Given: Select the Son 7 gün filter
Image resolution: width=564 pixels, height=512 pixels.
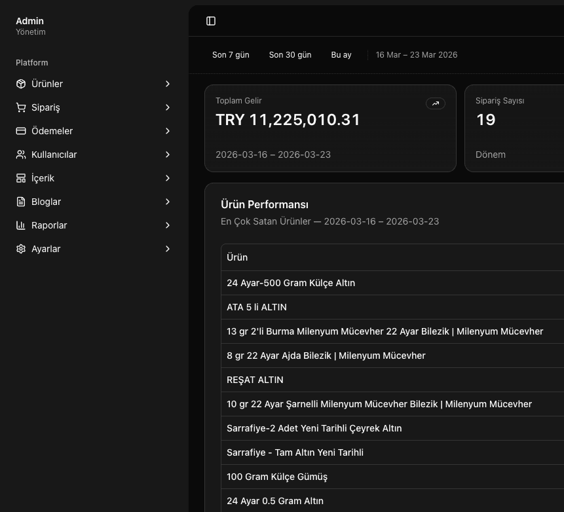Looking at the screenshot, I should click(231, 55).
